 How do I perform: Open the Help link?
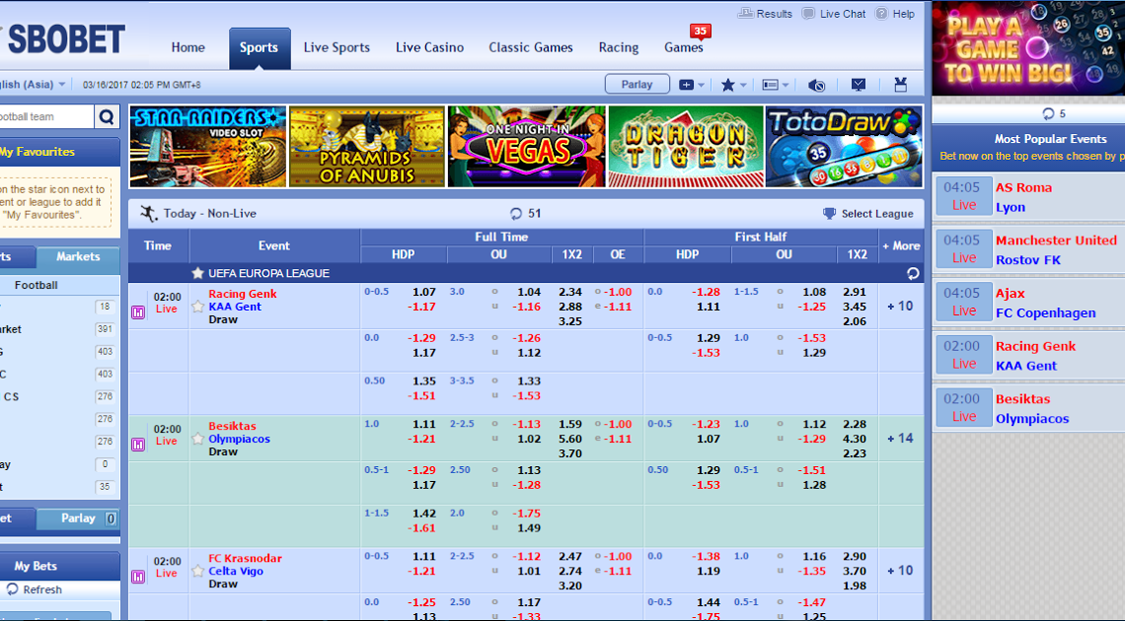click(x=895, y=14)
